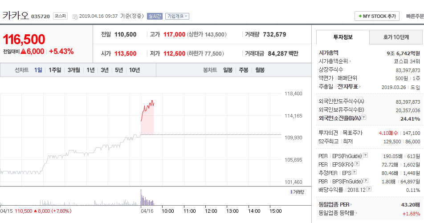424x223 pixels.
Task: Click the 시가 value 113,500
Action: click(126, 54)
